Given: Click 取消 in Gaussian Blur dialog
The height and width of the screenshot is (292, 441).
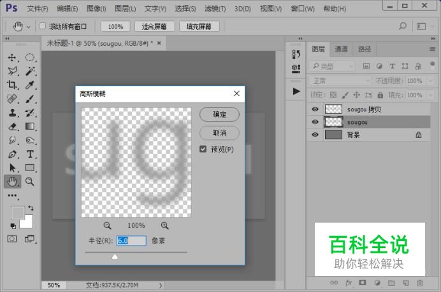Looking at the screenshot, I should [219, 133].
